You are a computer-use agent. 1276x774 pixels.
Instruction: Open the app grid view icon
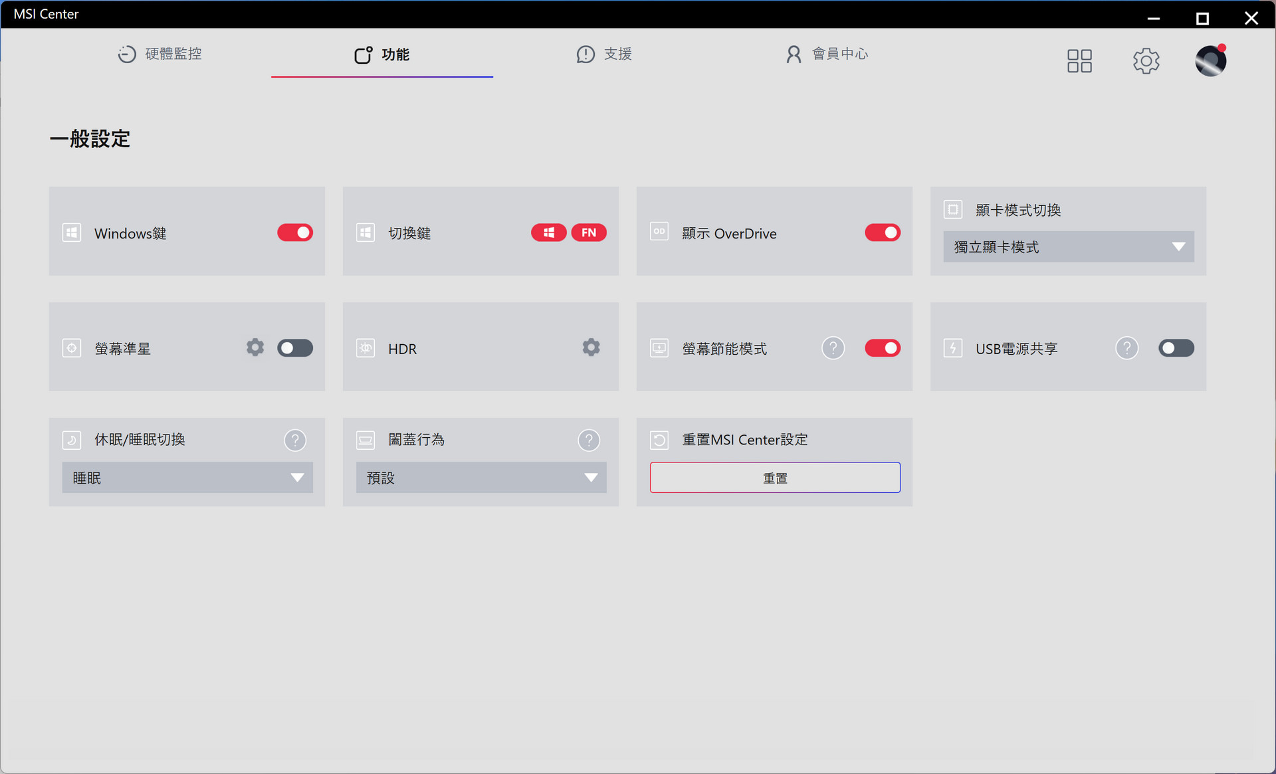(x=1079, y=61)
